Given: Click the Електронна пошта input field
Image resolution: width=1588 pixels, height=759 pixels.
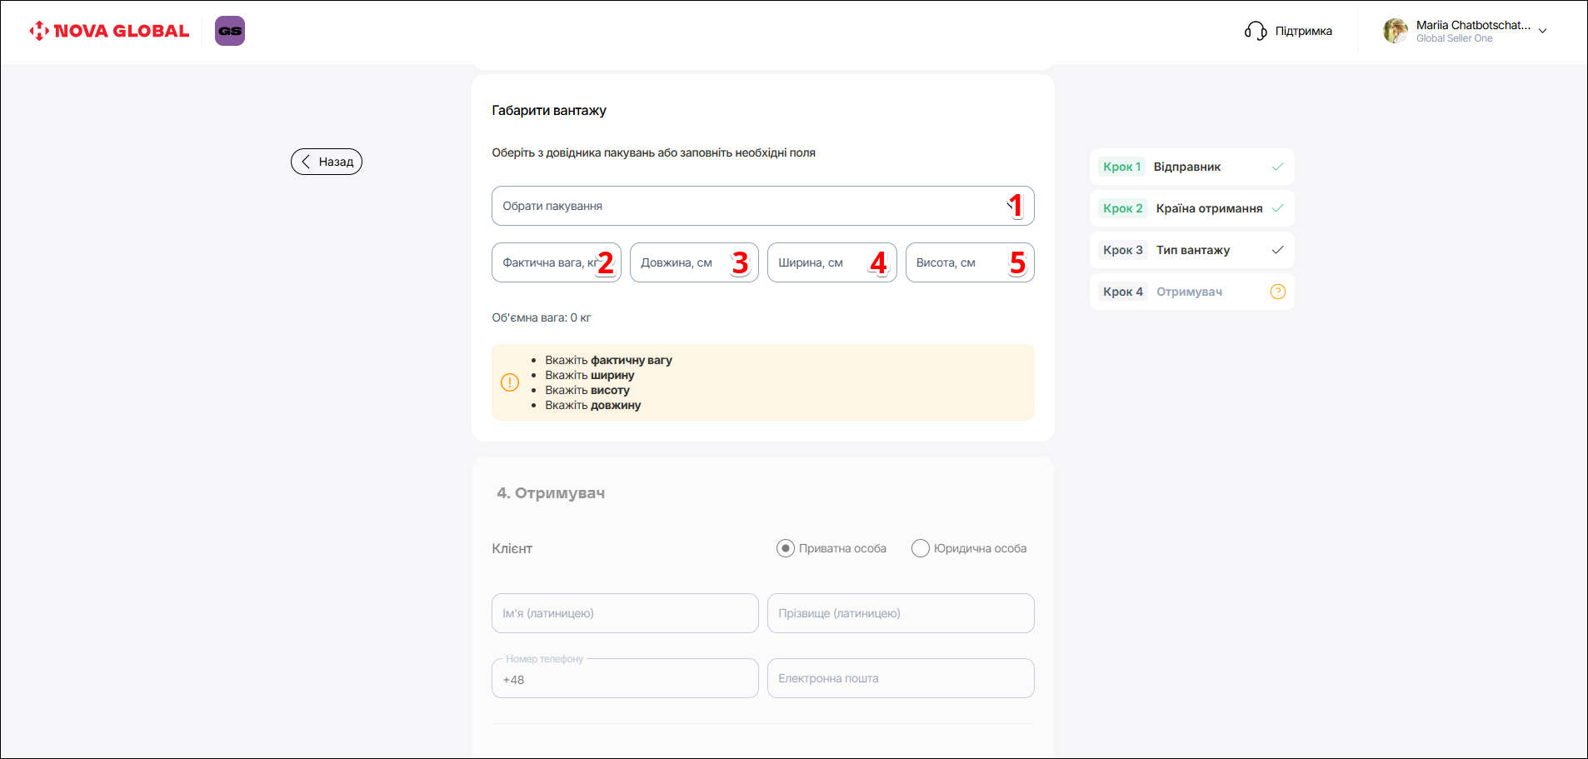Looking at the screenshot, I should [900, 678].
